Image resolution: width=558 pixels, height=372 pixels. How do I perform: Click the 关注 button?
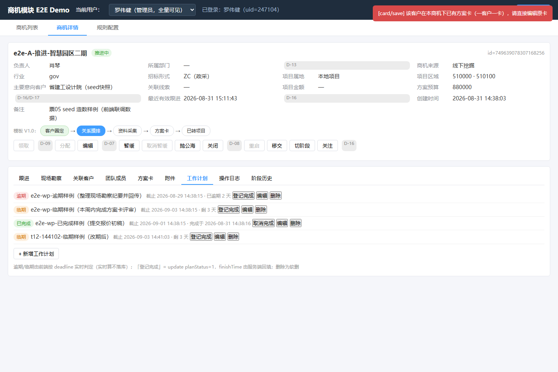(x=327, y=146)
